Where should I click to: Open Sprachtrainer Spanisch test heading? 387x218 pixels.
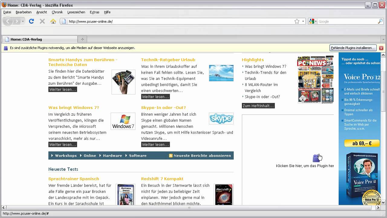(74, 179)
